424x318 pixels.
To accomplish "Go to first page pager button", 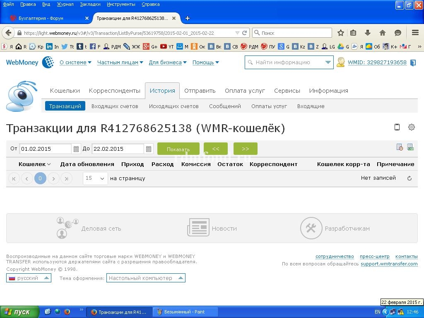I will click(14, 178).
